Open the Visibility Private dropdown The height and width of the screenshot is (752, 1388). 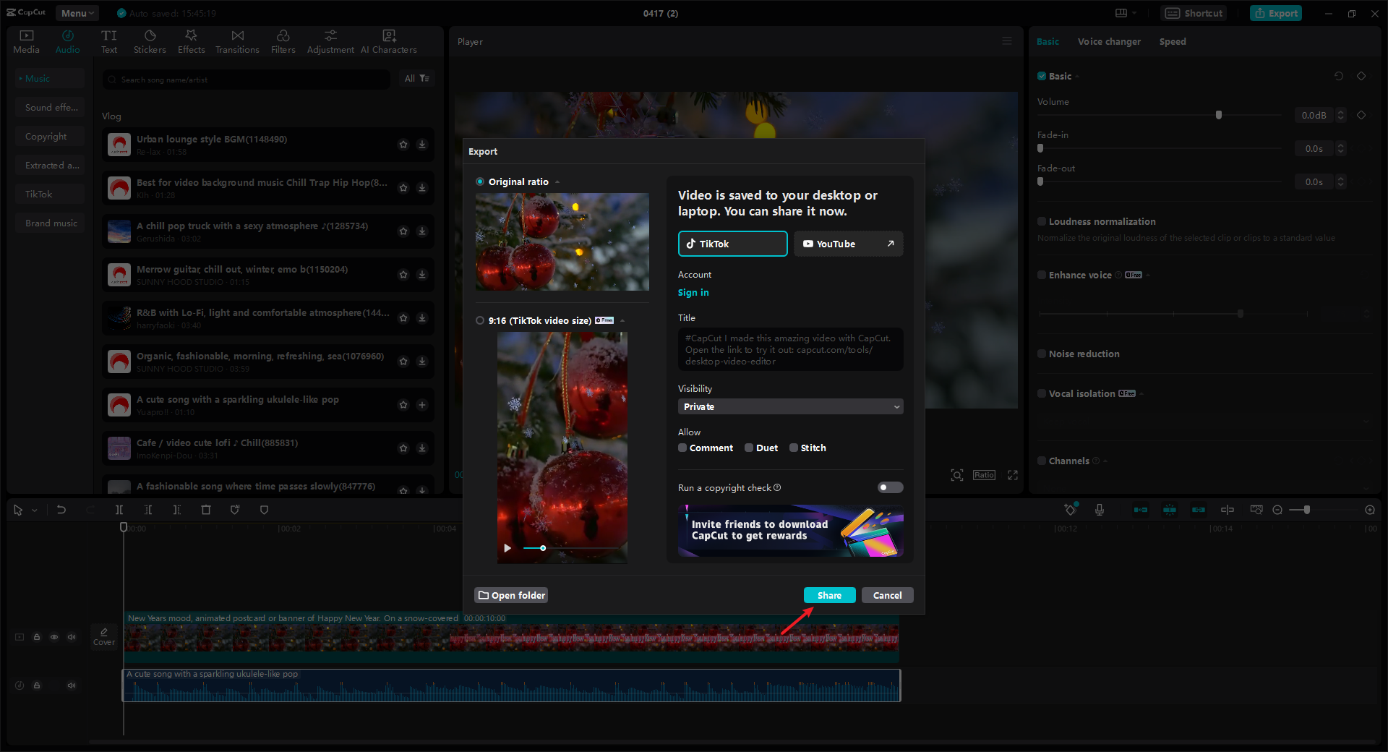click(x=790, y=406)
